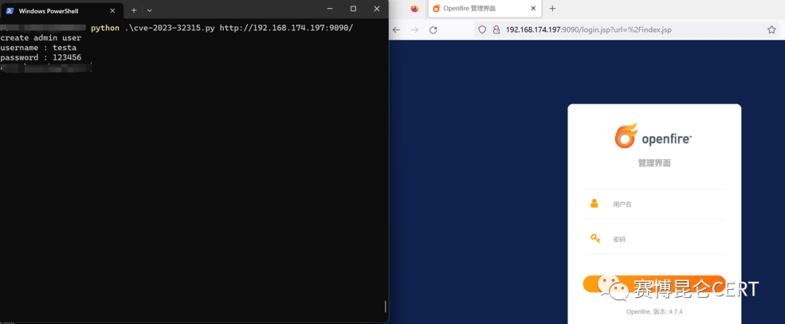Maximize the PowerShell window
Image resolution: width=785 pixels, height=324 pixels.
click(353, 9)
